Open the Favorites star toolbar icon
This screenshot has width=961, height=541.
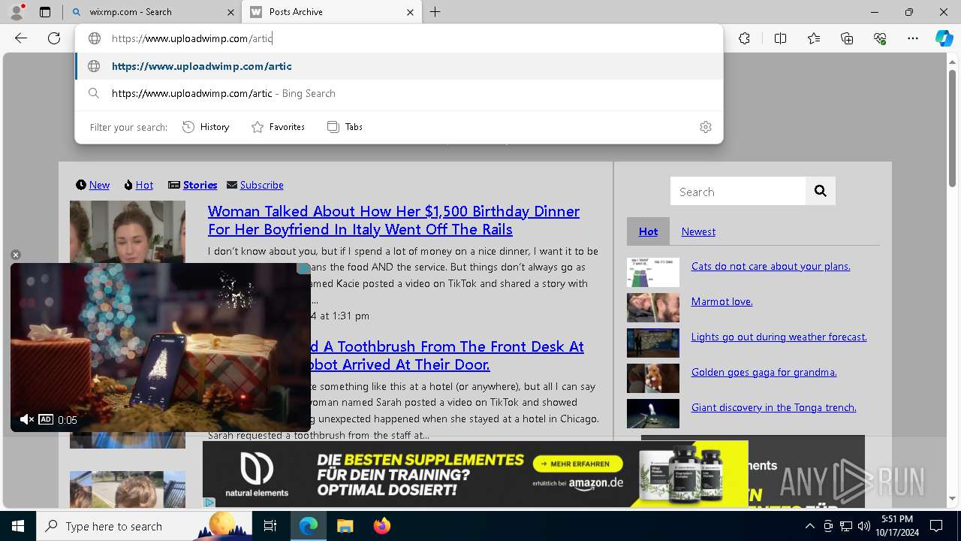tap(814, 38)
